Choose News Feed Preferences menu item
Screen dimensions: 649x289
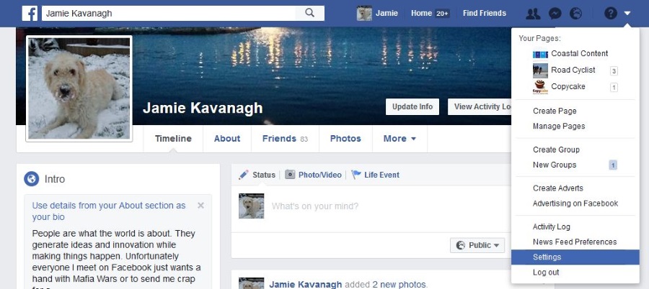pyautogui.click(x=575, y=242)
